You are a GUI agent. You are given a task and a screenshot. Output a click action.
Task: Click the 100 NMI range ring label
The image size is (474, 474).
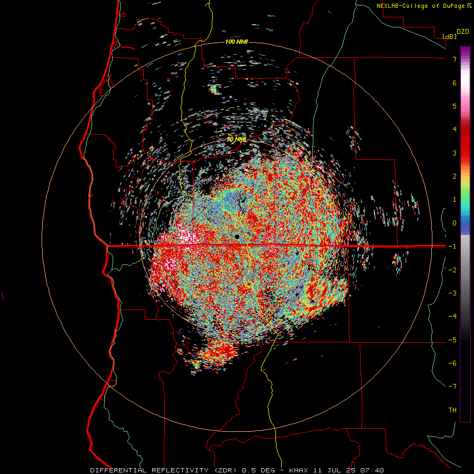click(x=236, y=42)
